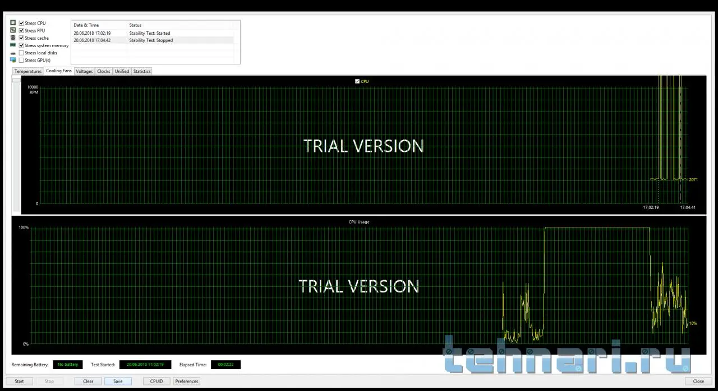Click the 17:02:19 time marker on fan graph
Viewport: 718px width, 391px height.
(651, 207)
